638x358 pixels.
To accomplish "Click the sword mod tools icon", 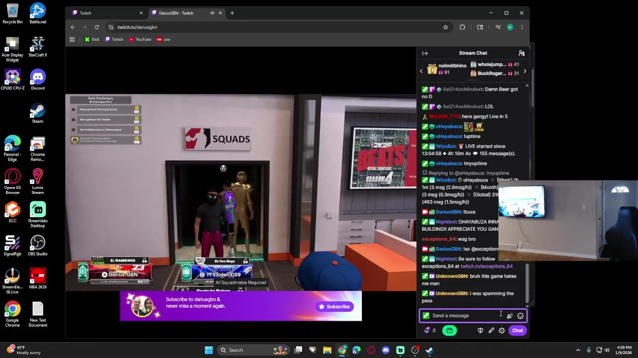I will [x=491, y=331].
